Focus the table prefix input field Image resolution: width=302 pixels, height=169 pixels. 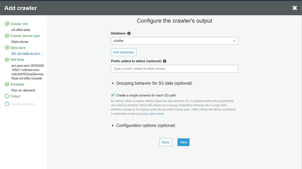(174, 69)
